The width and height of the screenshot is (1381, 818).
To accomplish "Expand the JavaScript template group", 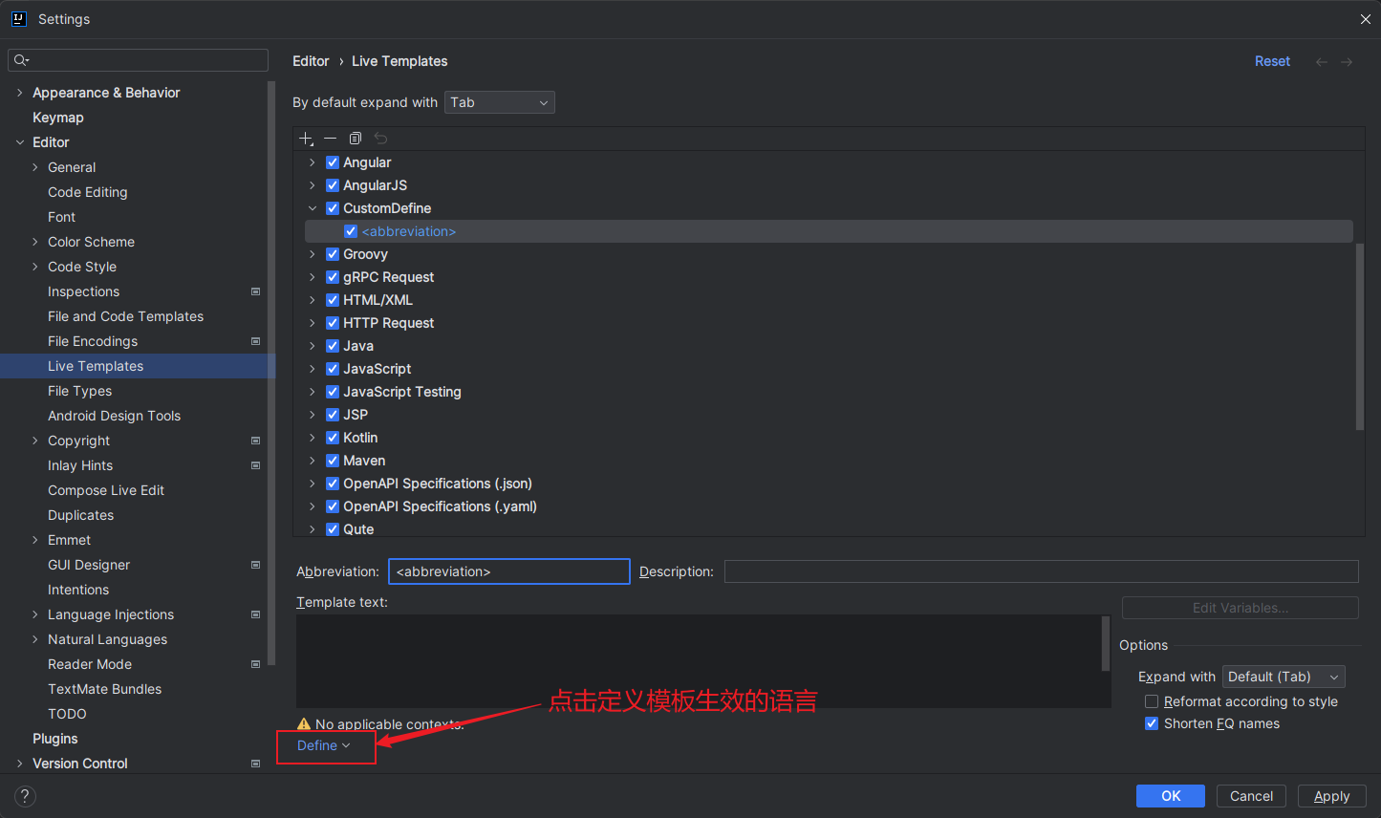I will point(313,369).
